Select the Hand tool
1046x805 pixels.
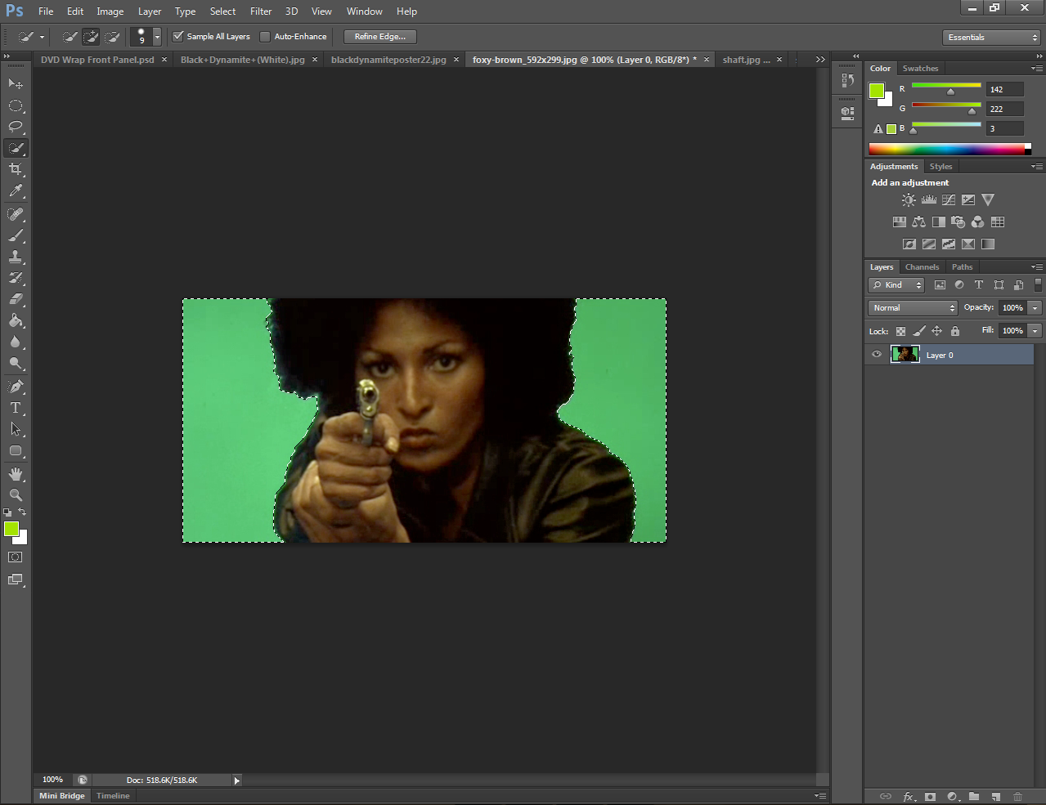tap(16, 474)
